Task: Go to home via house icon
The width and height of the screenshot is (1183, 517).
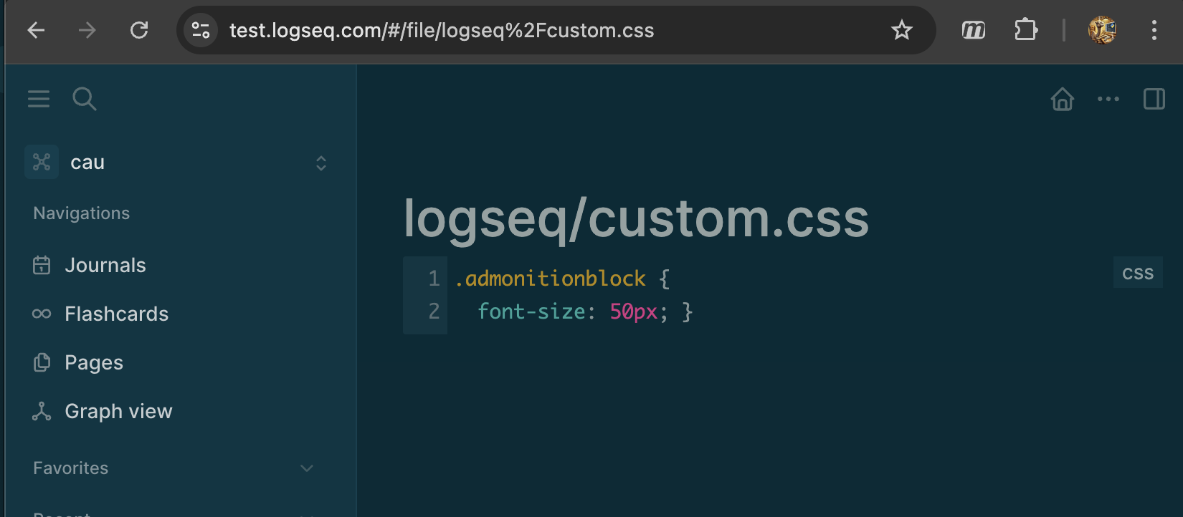Action: 1062,99
